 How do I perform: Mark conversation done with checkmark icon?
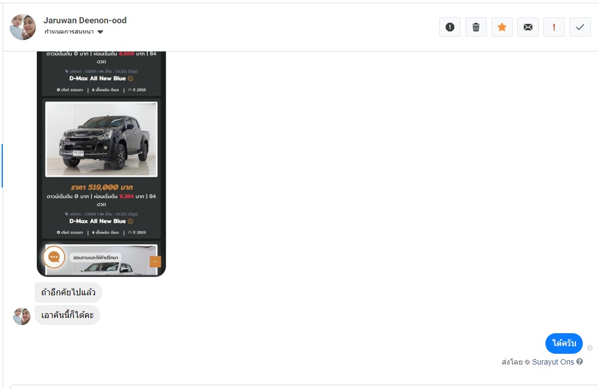[580, 27]
